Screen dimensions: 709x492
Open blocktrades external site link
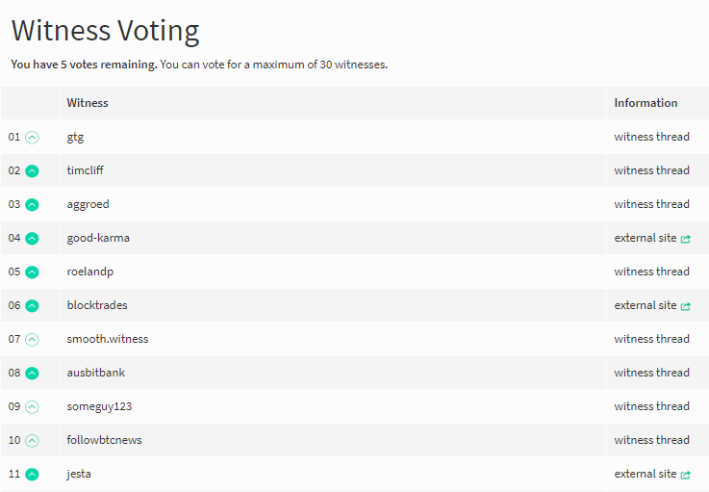[652, 305]
